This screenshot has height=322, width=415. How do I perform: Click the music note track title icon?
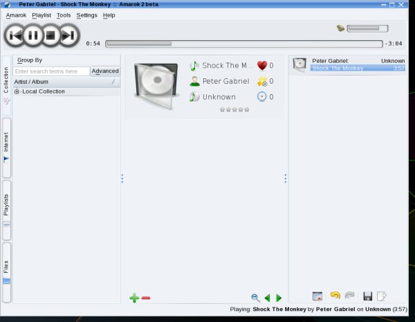pos(194,66)
